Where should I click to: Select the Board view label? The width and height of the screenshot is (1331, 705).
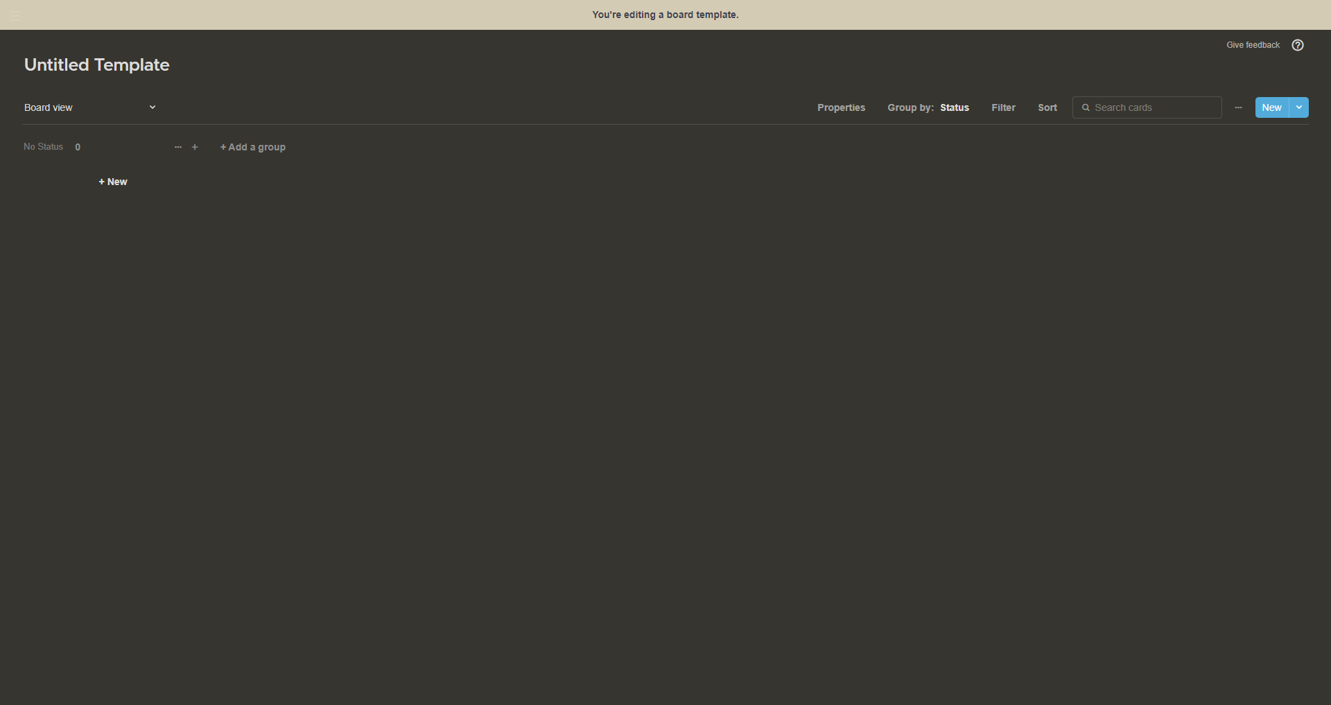click(49, 107)
